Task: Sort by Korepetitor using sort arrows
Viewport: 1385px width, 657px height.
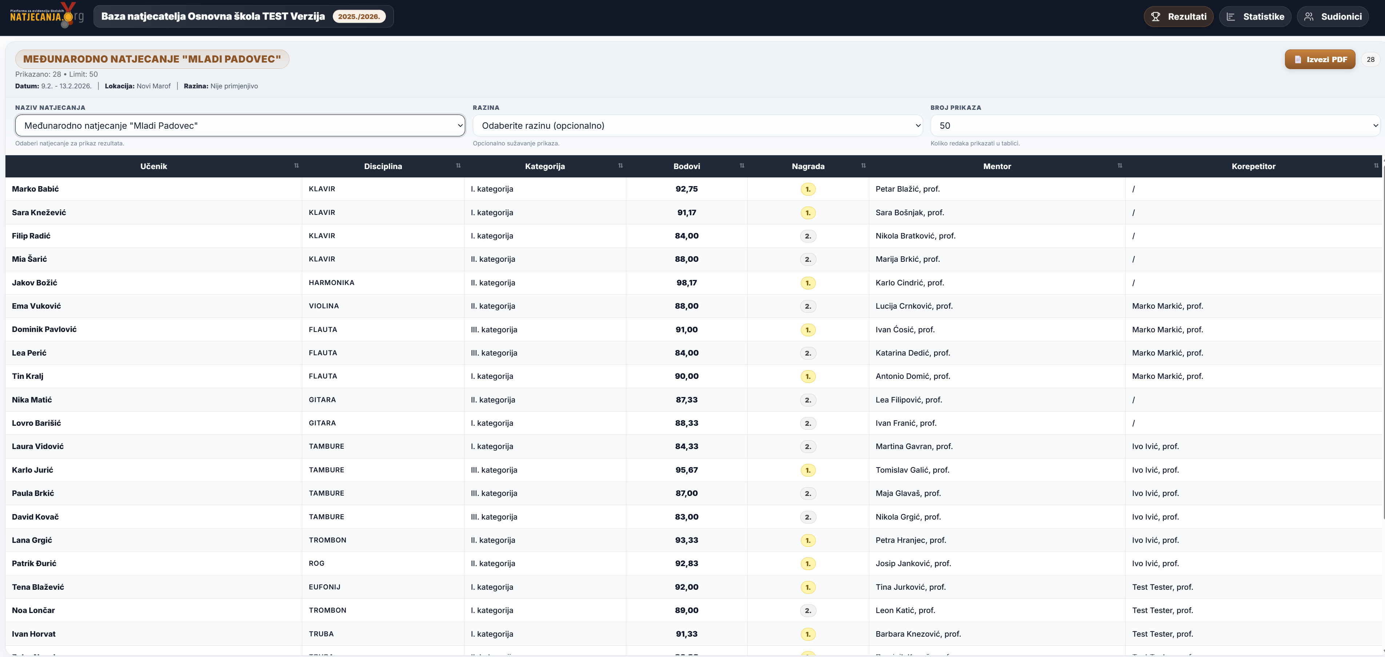Action: pos(1376,165)
